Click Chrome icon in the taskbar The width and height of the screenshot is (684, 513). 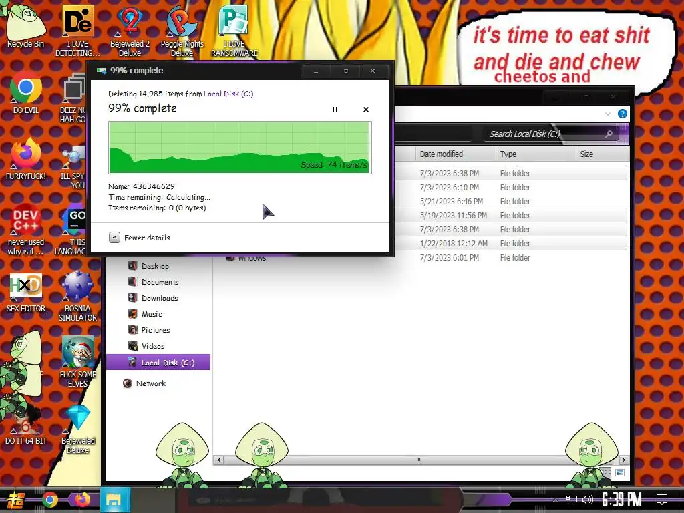[50, 500]
